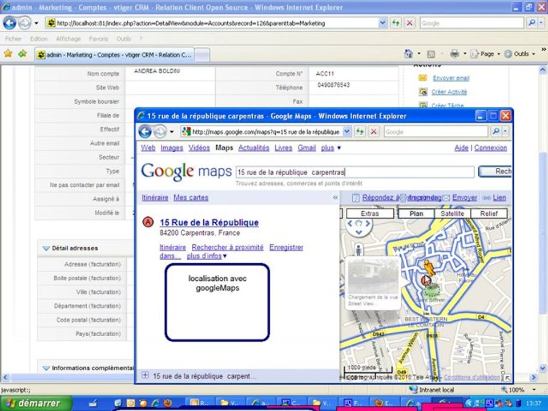548x411 pixels.
Task: Click Google search box in Maps window
Action: click(436, 132)
